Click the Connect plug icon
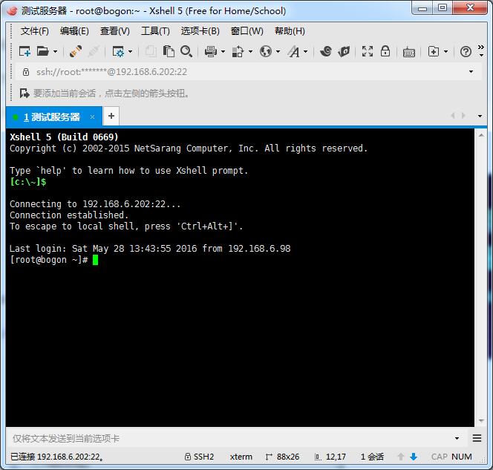The height and width of the screenshot is (470, 493). (76, 51)
